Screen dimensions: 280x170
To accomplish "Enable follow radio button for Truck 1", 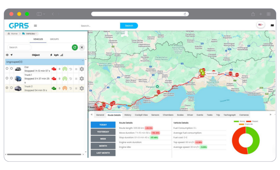I will point(11,78).
